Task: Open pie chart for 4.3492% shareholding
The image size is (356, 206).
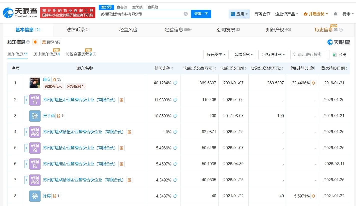Action: pyautogui.click(x=175, y=180)
